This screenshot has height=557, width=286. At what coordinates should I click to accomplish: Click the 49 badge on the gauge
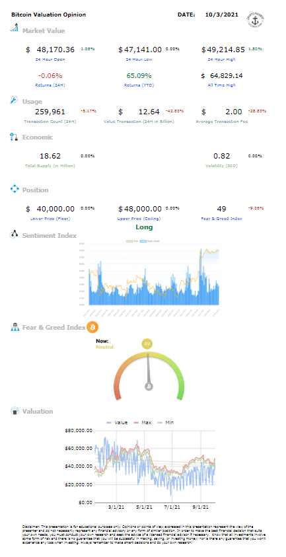click(x=147, y=344)
